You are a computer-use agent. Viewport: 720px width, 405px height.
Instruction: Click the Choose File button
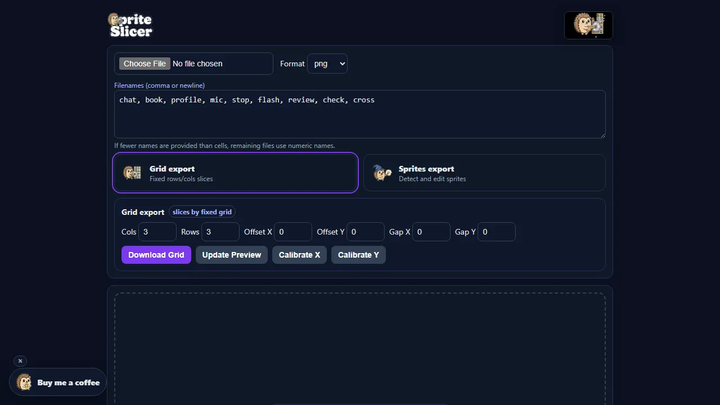click(145, 64)
